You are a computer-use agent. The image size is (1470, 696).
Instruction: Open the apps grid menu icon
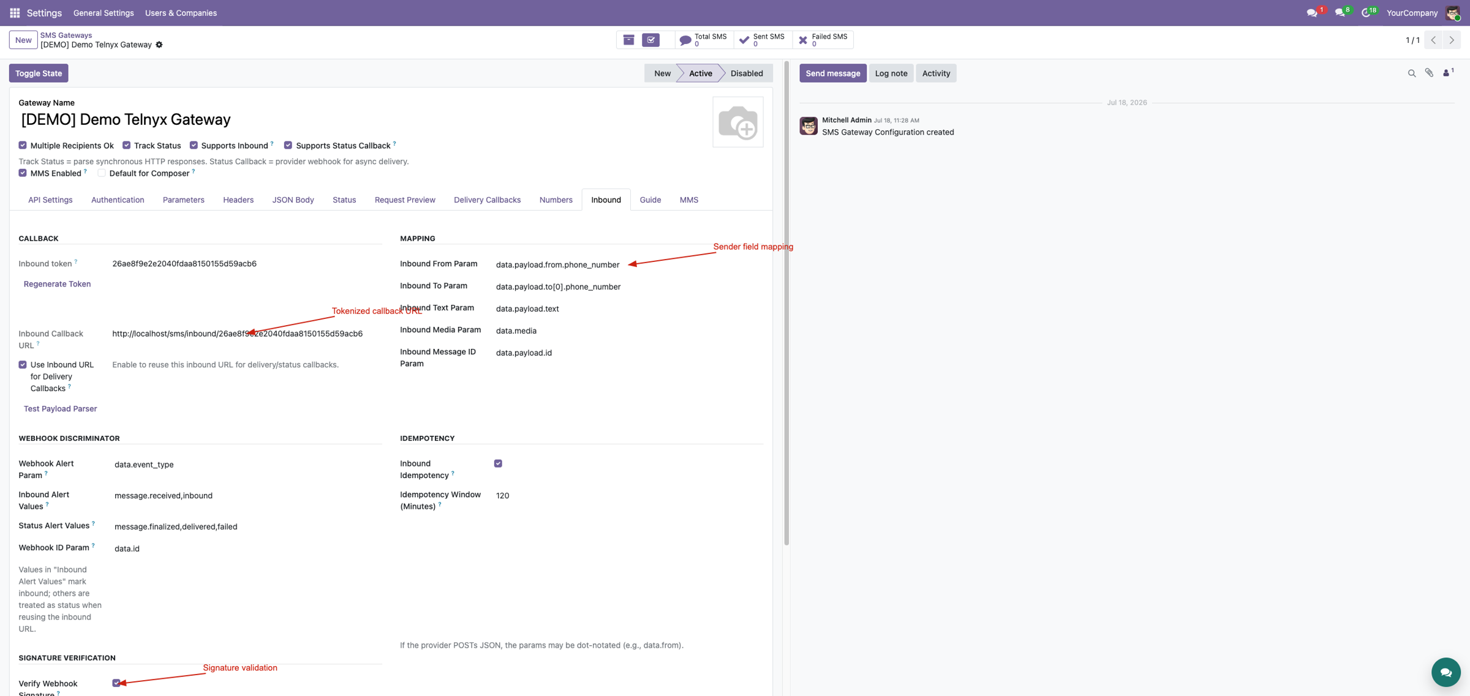tap(15, 13)
